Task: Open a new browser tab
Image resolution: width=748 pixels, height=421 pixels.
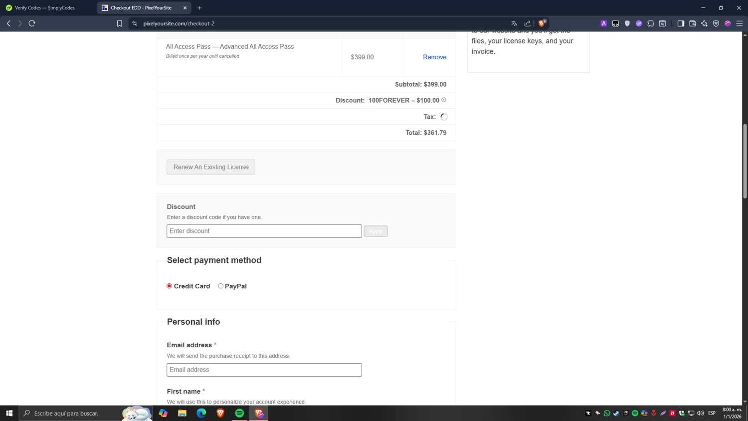Action: click(199, 8)
